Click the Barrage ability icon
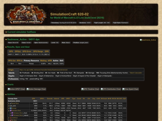Image resolution: width=162 pixels, height=121 pixels. [x=10, y=108]
